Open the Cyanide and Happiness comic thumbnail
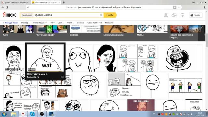This screenshot has height=117, width=208. click(x=185, y=85)
